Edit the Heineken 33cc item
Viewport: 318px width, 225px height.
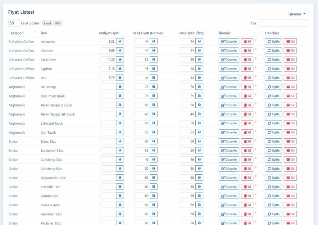tap(229, 214)
